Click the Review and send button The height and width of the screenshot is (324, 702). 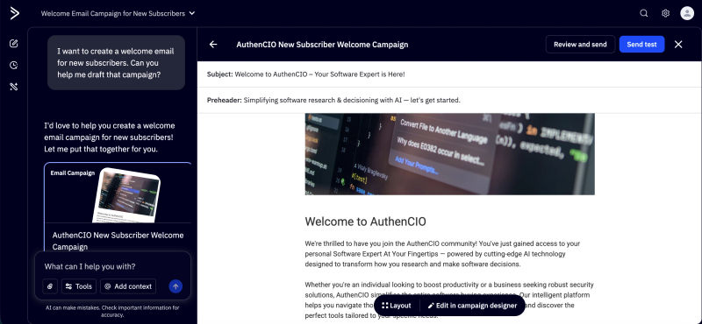point(580,45)
